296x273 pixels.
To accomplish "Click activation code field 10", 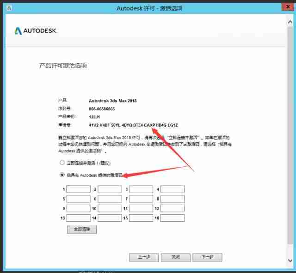I will click(110, 208).
